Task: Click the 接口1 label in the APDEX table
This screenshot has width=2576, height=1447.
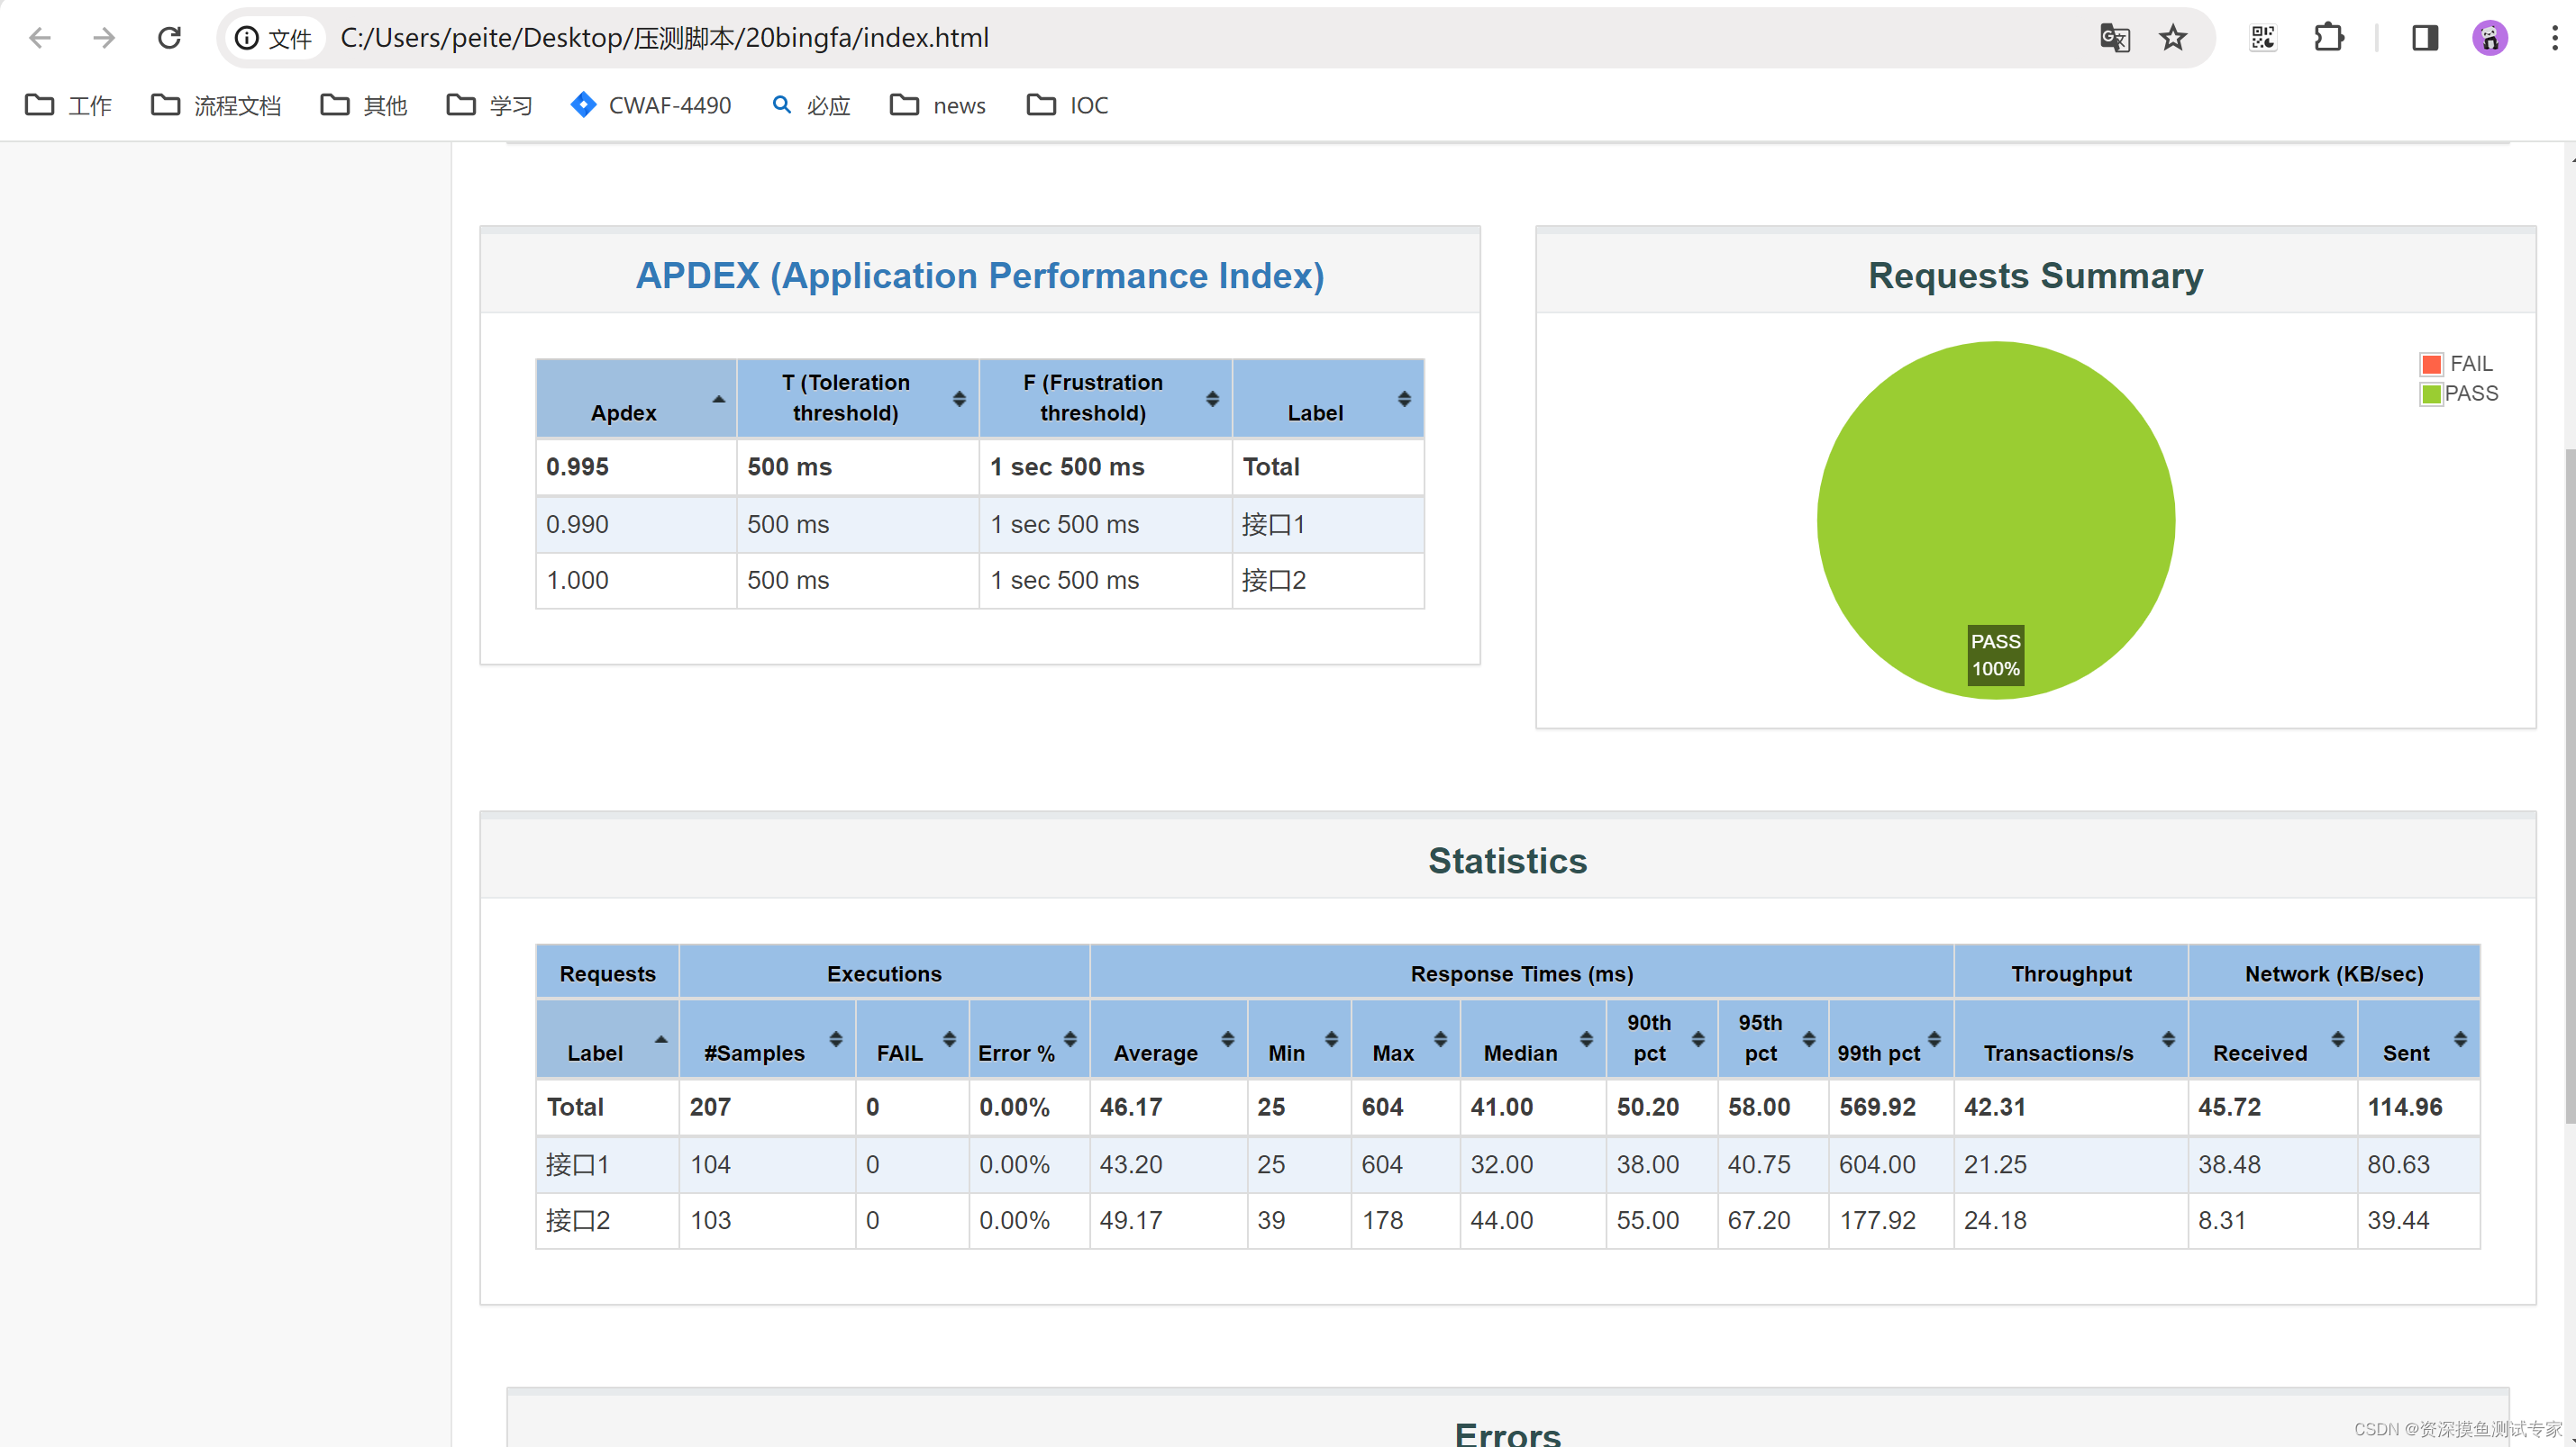Action: [1273, 524]
